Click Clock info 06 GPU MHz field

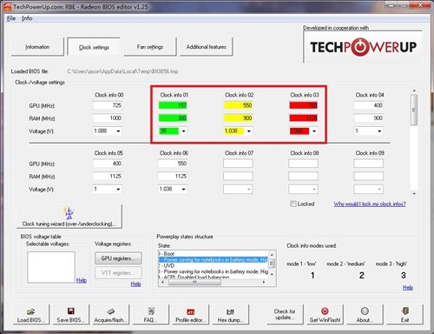point(173,164)
